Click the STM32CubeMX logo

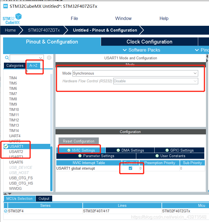point(12,19)
